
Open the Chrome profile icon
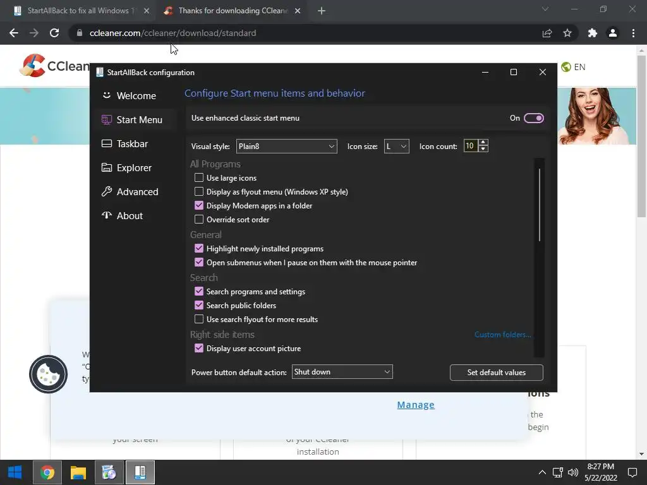[x=613, y=33]
